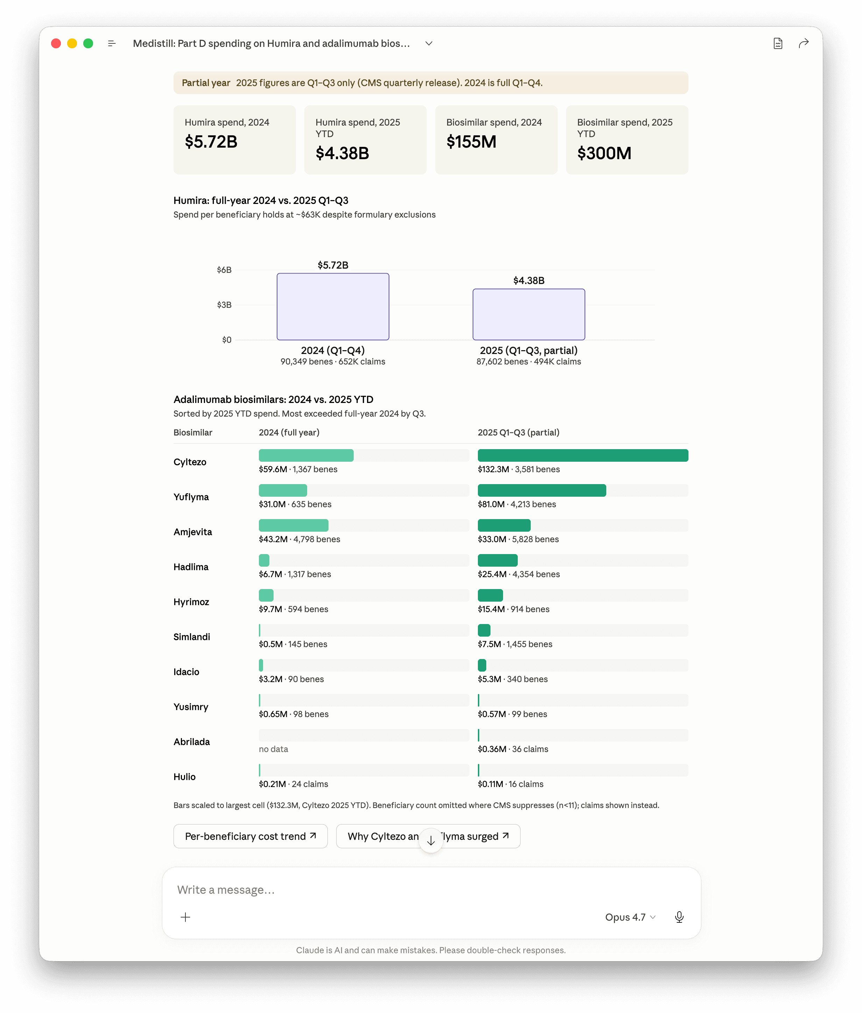Click the share arrow icon
Image resolution: width=862 pixels, height=1013 pixels.
tap(803, 43)
